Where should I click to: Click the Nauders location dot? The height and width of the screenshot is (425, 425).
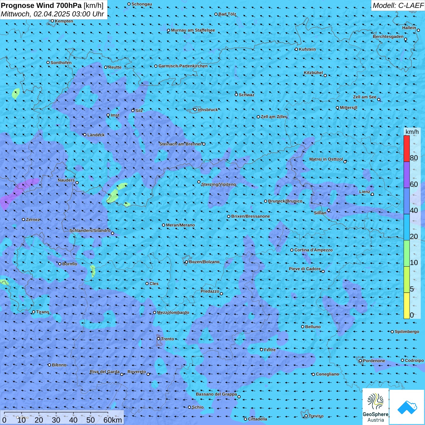(x=77, y=183)
